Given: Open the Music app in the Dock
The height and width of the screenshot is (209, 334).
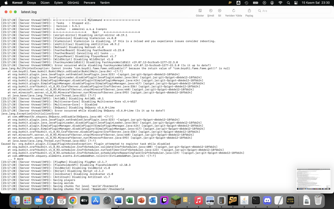Looking at the screenshot, I should [x=199, y=201].
